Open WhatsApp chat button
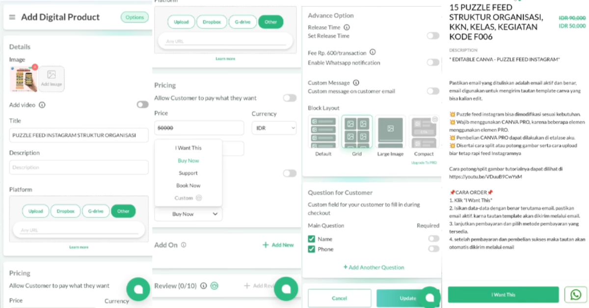 (575, 294)
